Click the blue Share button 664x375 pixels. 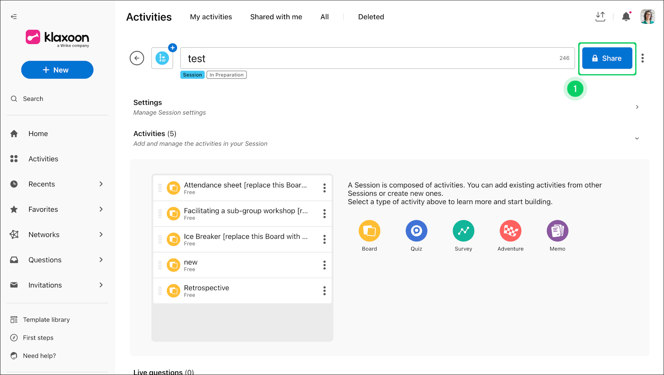607,58
